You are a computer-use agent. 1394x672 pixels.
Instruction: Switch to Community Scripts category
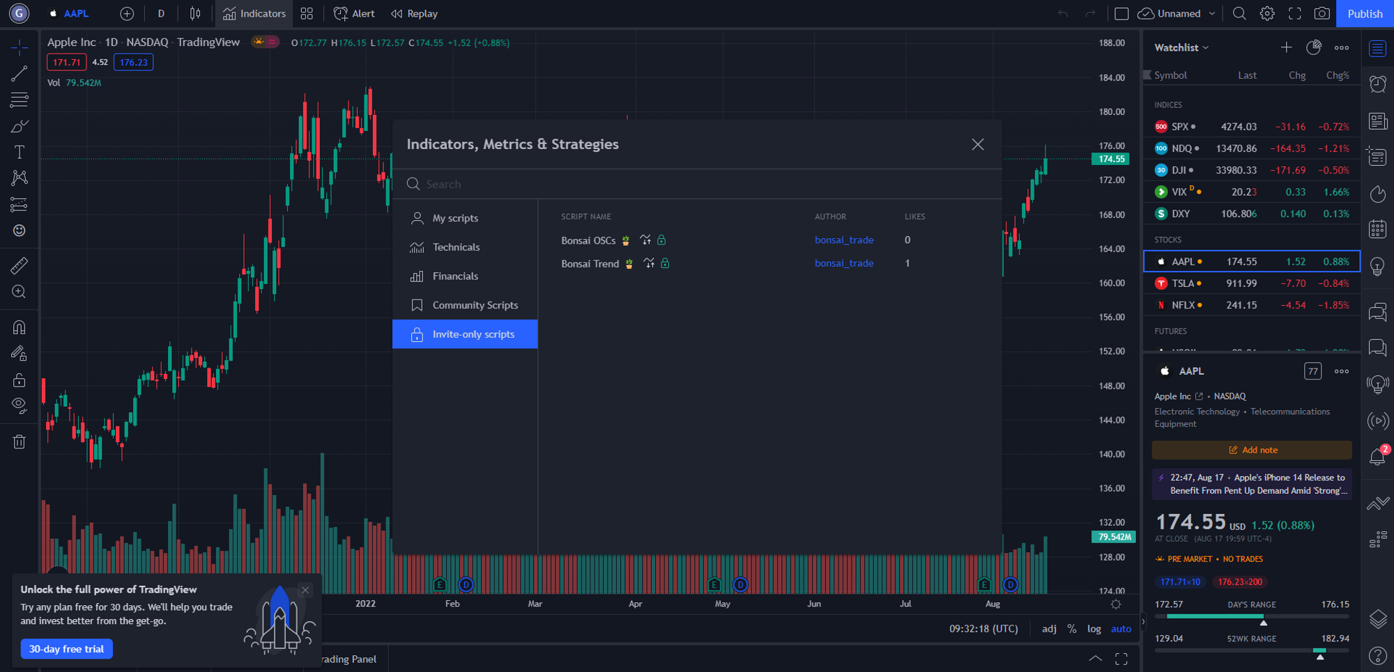tap(475, 305)
